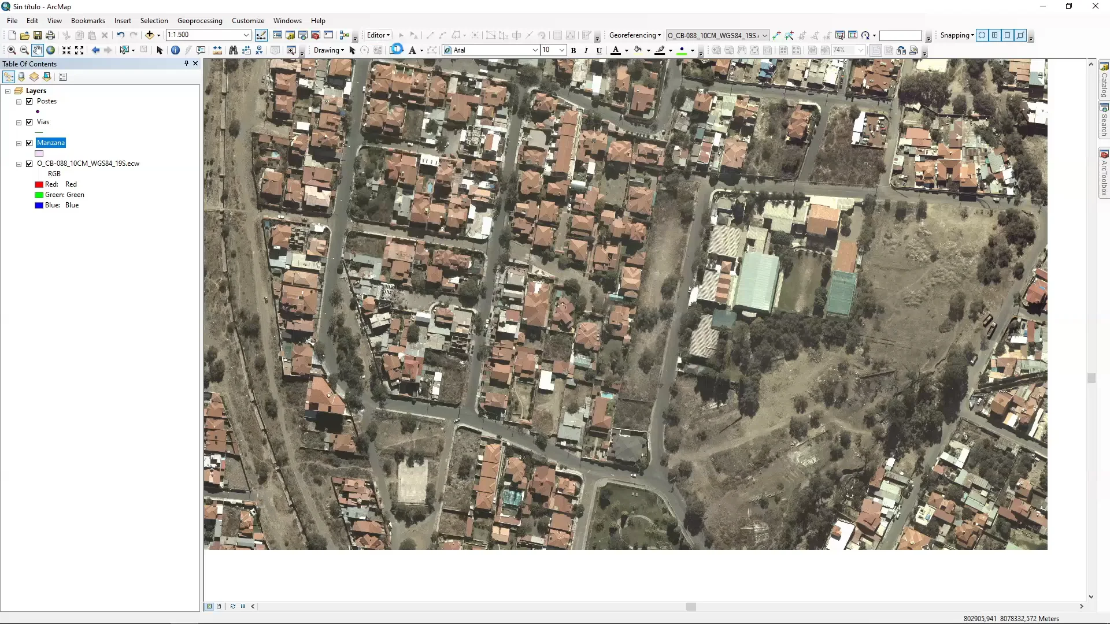The image size is (1110, 624).
Task: Click the Georeferencing dropdown button
Action: click(x=635, y=35)
